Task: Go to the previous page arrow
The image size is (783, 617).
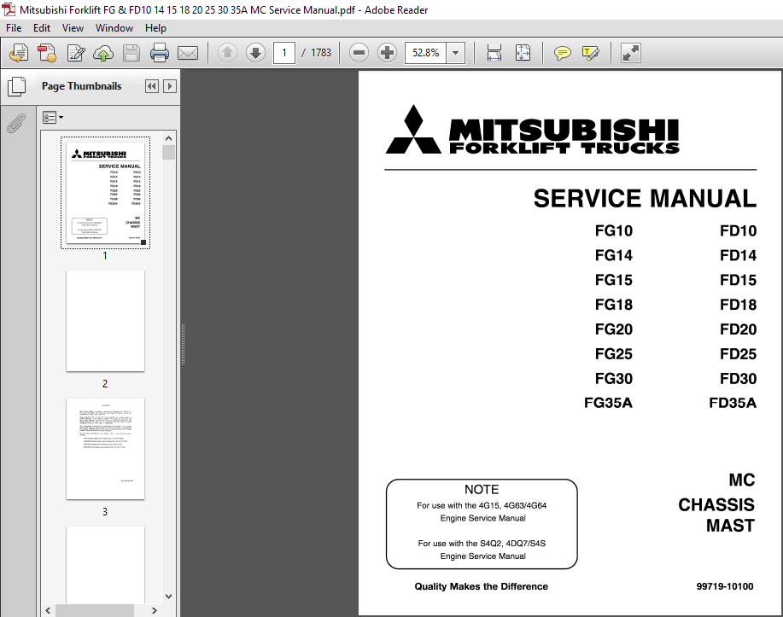Action: 228,52
